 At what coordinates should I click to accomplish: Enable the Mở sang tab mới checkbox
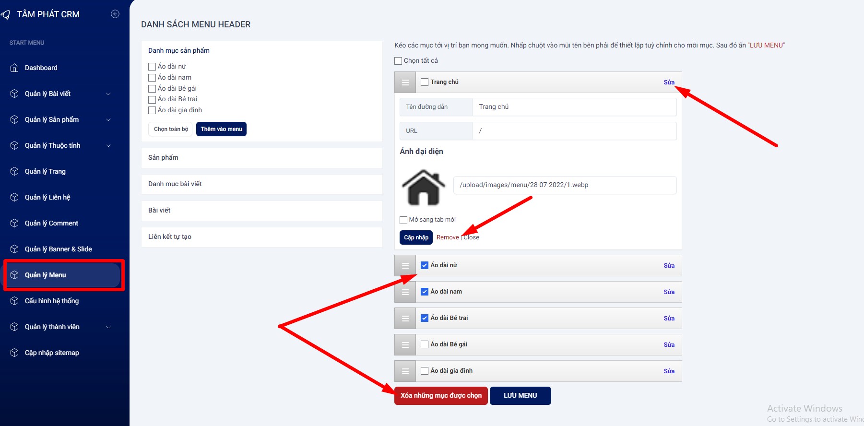point(403,220)
